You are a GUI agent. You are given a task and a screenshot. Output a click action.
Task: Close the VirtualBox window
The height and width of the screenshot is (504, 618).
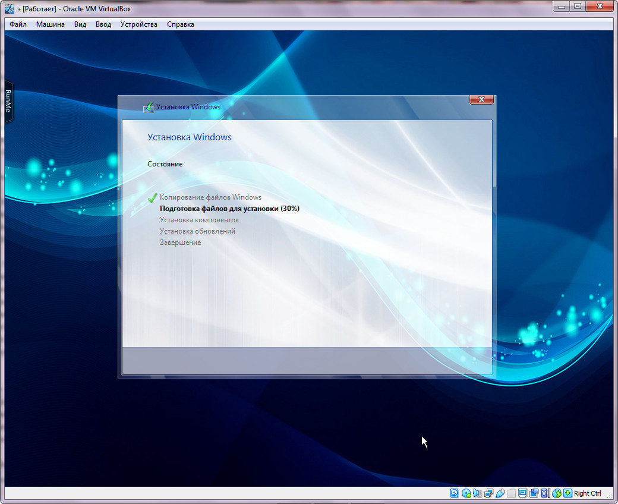[x=600, y=7]
